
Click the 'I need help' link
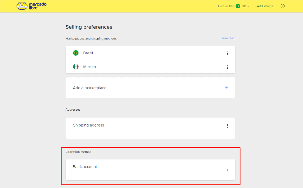(228, 38)
